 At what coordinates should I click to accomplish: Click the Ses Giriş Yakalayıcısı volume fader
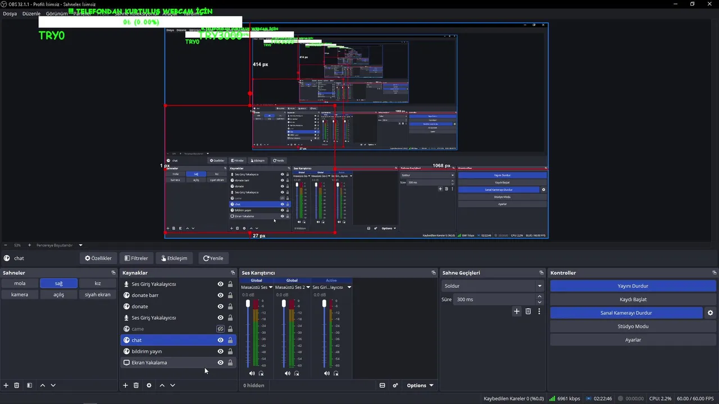(x=324, y=304)
